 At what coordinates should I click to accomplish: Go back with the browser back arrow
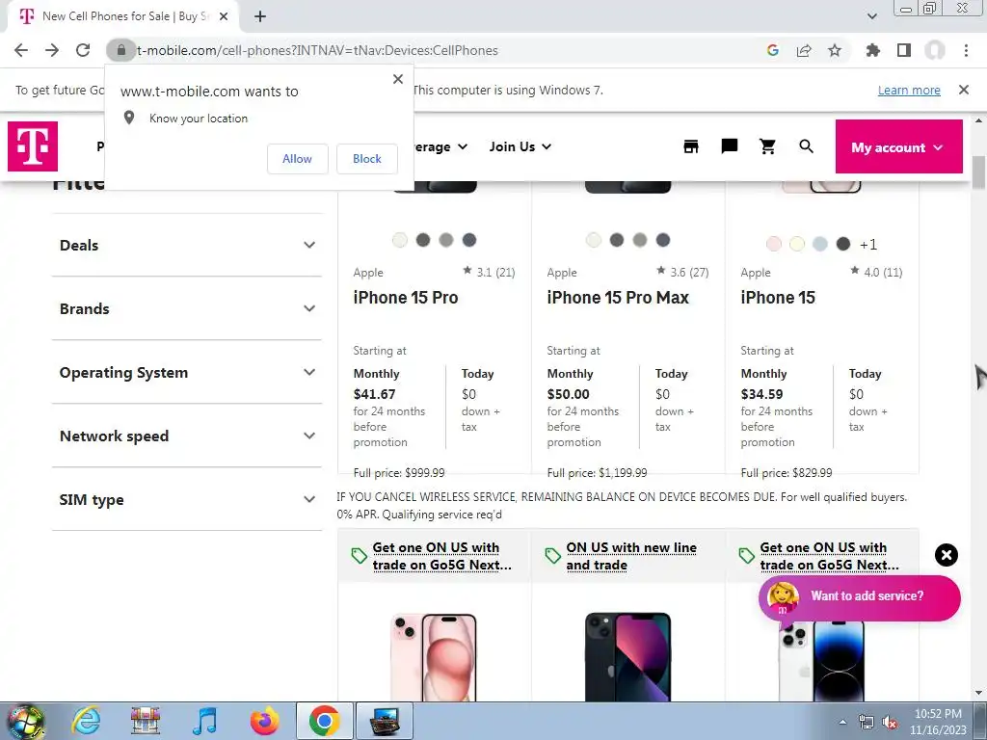[x=21, y=50]
